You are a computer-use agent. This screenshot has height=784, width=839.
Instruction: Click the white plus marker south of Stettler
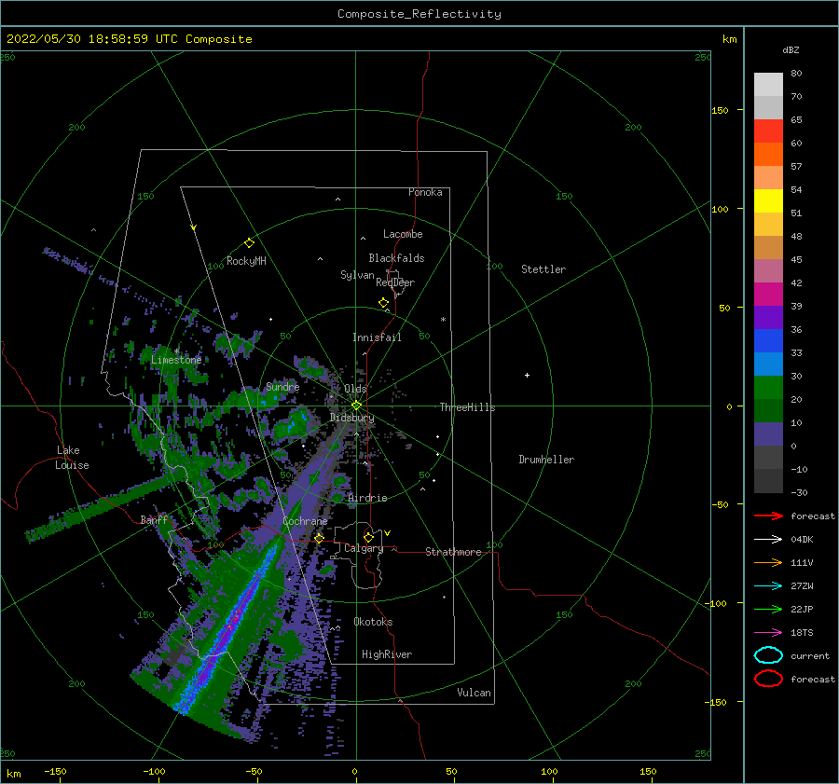pyautogui.click(x=527, y=375)
